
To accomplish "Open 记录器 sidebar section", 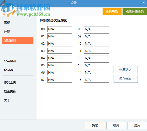I will (x=8, y=70).
